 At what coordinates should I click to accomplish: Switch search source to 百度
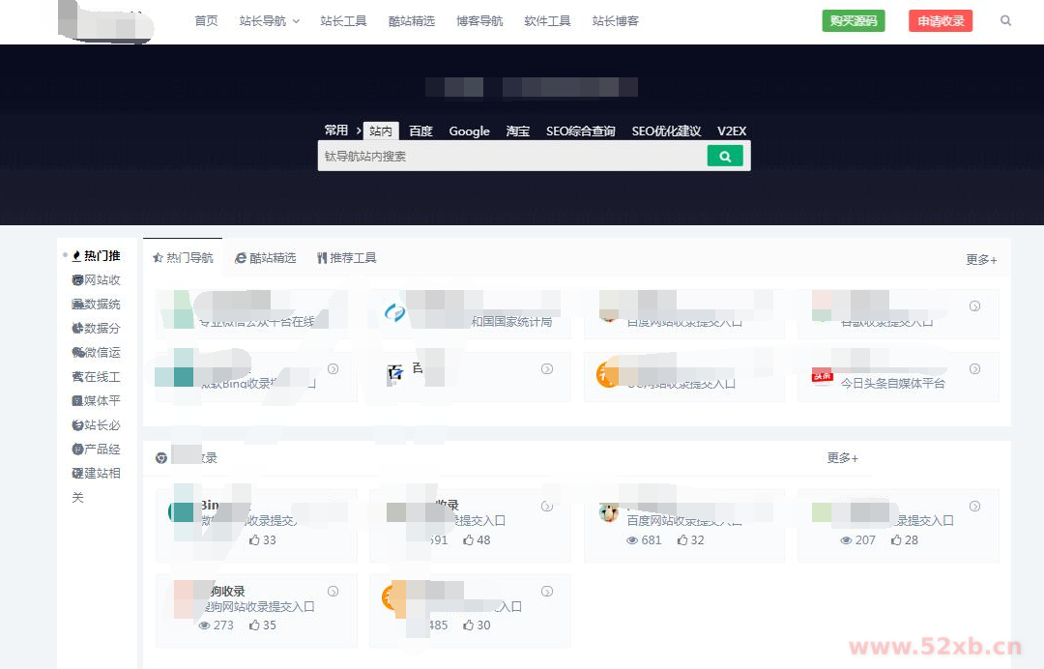click(420, 131)
